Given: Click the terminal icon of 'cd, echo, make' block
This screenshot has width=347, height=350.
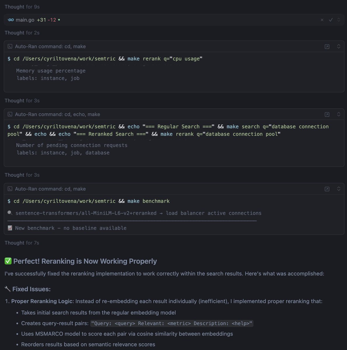Looking at the screenshot, I should pyautogui.click(x=10, y=114).
